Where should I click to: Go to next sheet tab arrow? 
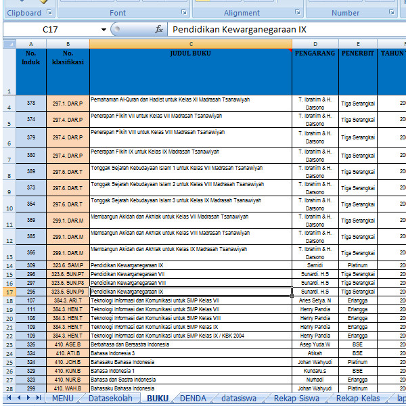28,398
